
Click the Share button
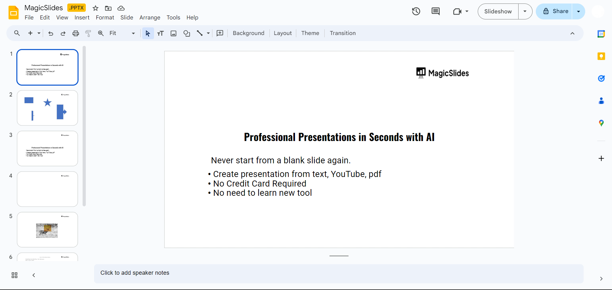coord(556,11)
